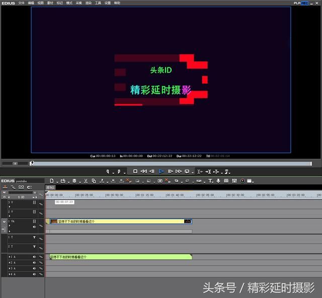Toggle video mute on the 3 V track
The image size is (322, 298).
click(35, 202)
